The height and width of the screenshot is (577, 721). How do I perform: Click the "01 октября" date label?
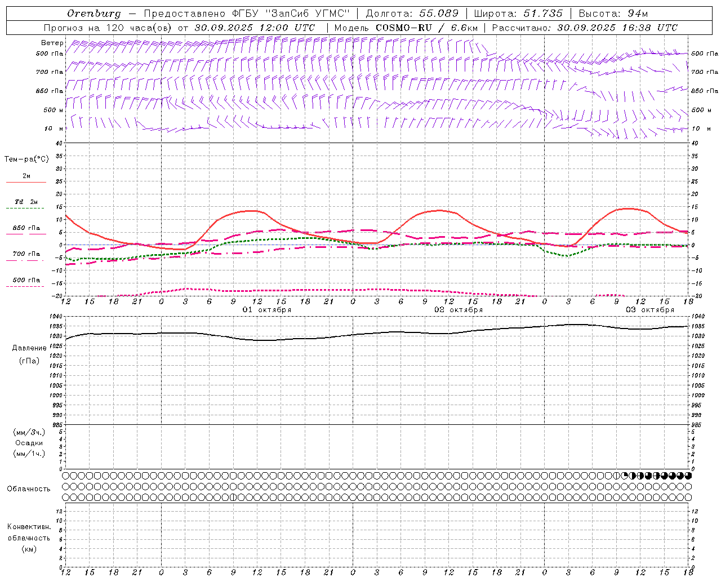coord(267,310)
